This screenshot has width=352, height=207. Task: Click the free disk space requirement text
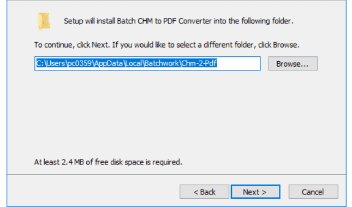coord(108,162)
